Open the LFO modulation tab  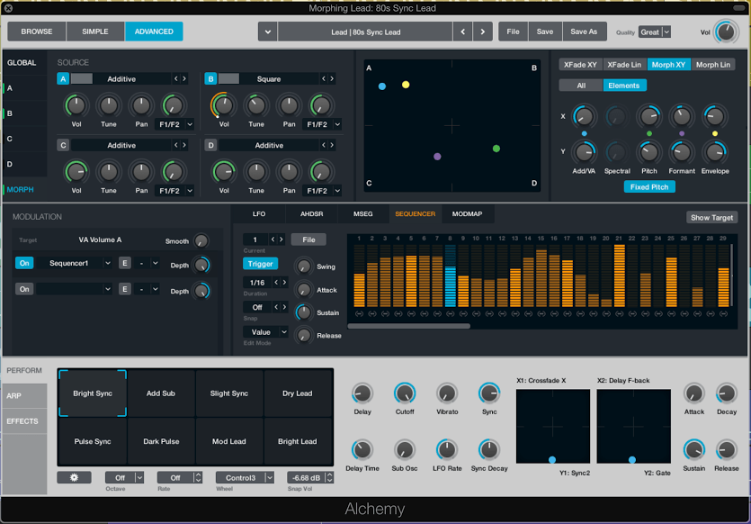click(x=259, y=213)
